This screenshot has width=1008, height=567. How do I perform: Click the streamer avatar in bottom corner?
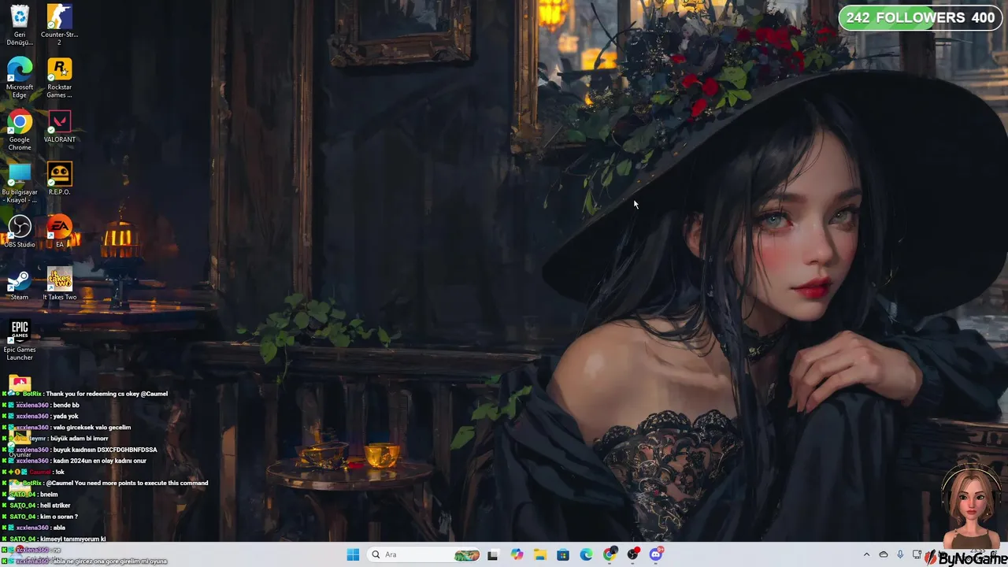(x=970, y=505)
